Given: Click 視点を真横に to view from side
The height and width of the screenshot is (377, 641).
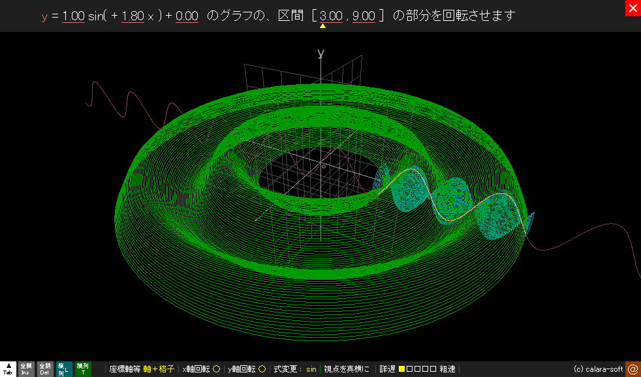Looking at the screenshot, I should click(x=348, y=369).
